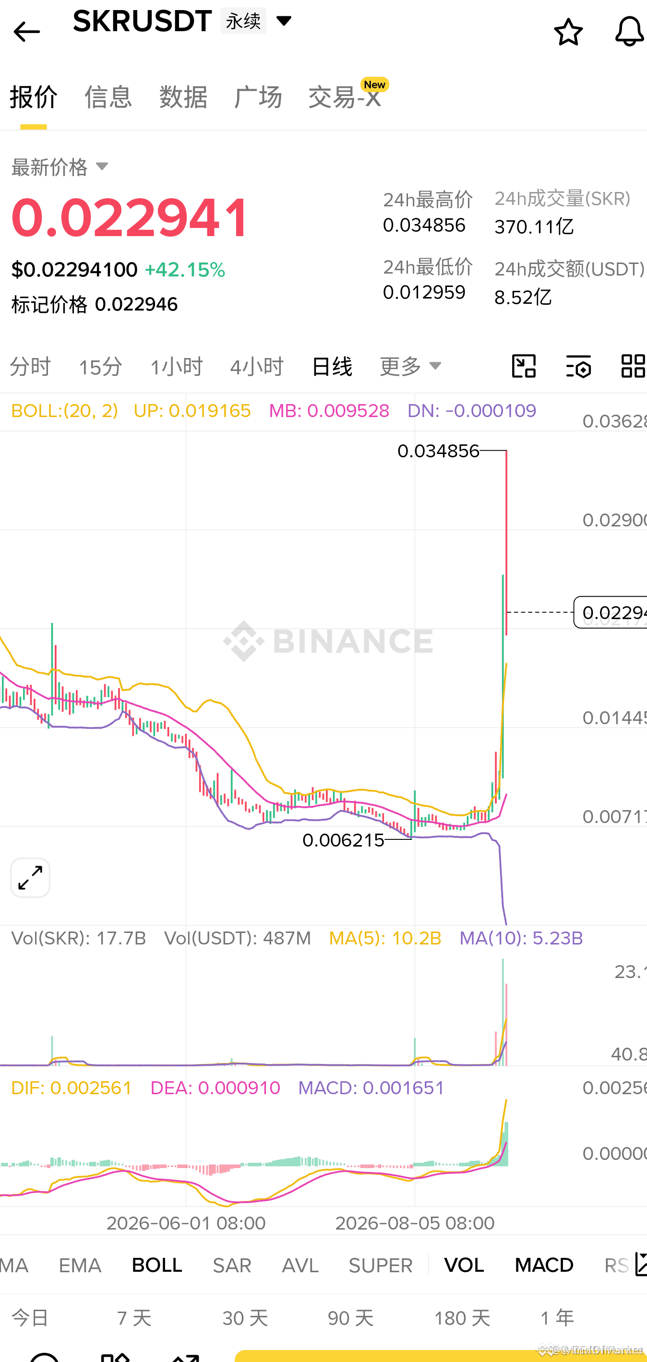The height and width of the screenshot is (1362, 647).
Task: Open the chart drawing tools icon
Action: (524, 366)
